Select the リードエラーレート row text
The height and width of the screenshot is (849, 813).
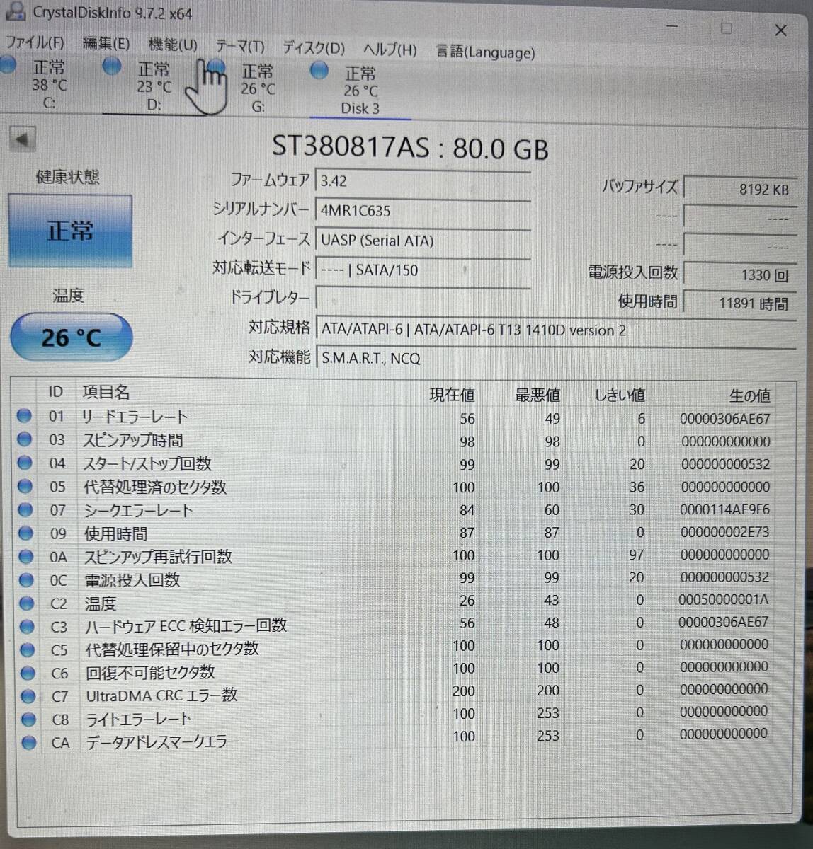pyautogui.click(x=135, y=417)
